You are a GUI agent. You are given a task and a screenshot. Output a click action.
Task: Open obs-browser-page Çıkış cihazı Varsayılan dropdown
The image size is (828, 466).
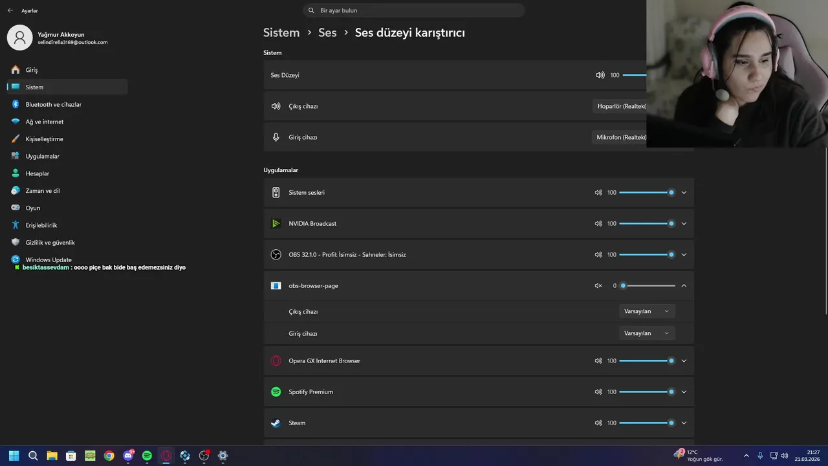pyautogui.click(x=647, y=311)
